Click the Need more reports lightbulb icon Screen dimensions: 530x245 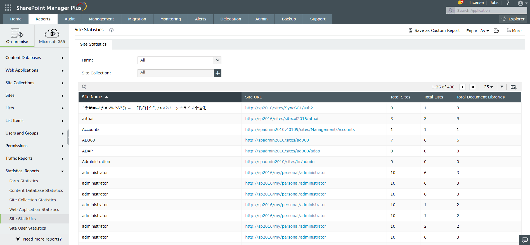(x=18, y=239)
